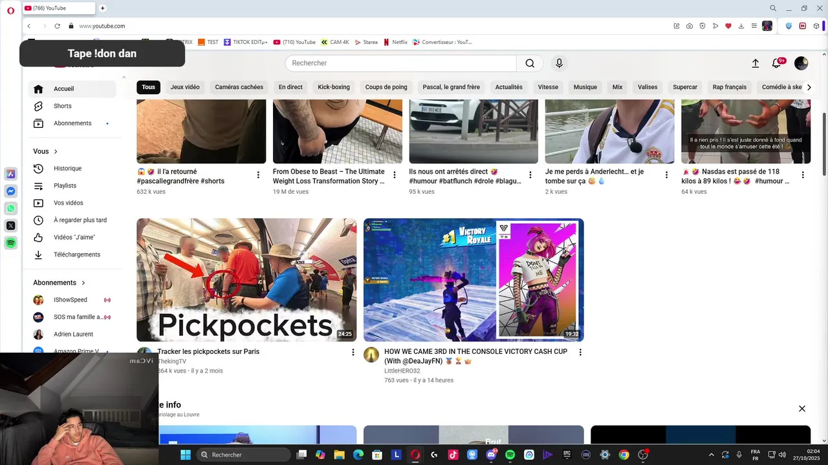Open options for From Obese to Beast video
This screenshot has width=828, height=465.
click(x=395, y=175)
